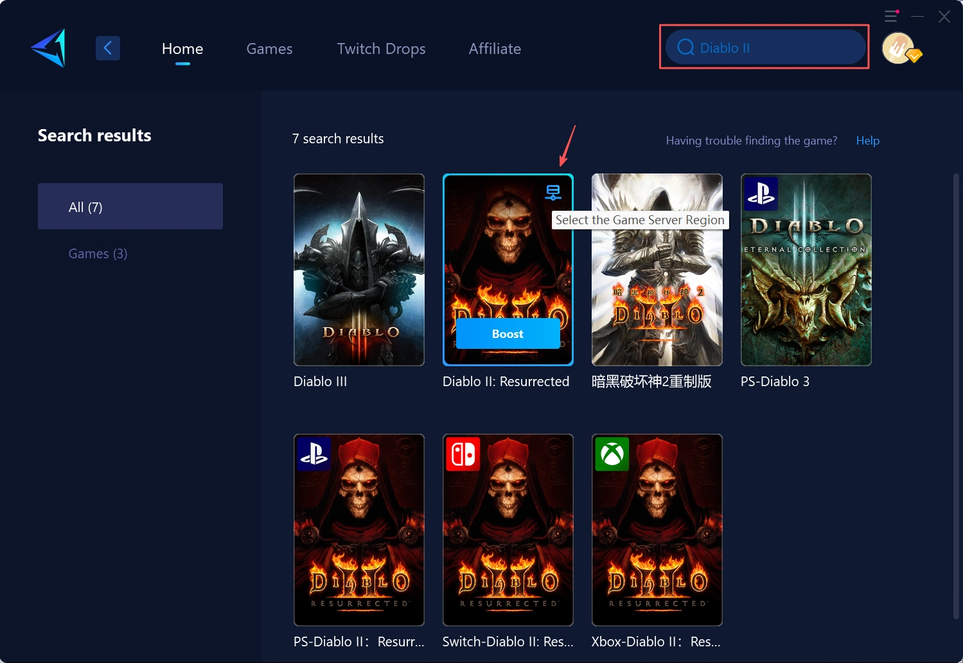The width and height of the screenshot is (963, 663).
Task: Open the Help link
Action: (867, 141)
